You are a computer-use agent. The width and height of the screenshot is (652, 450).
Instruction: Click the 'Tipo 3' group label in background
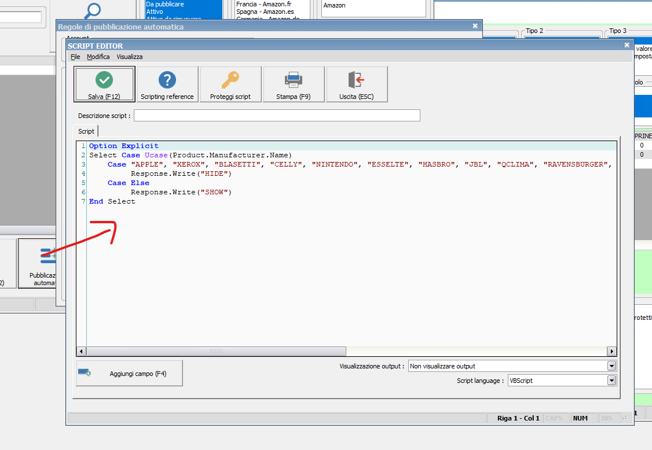617,31
